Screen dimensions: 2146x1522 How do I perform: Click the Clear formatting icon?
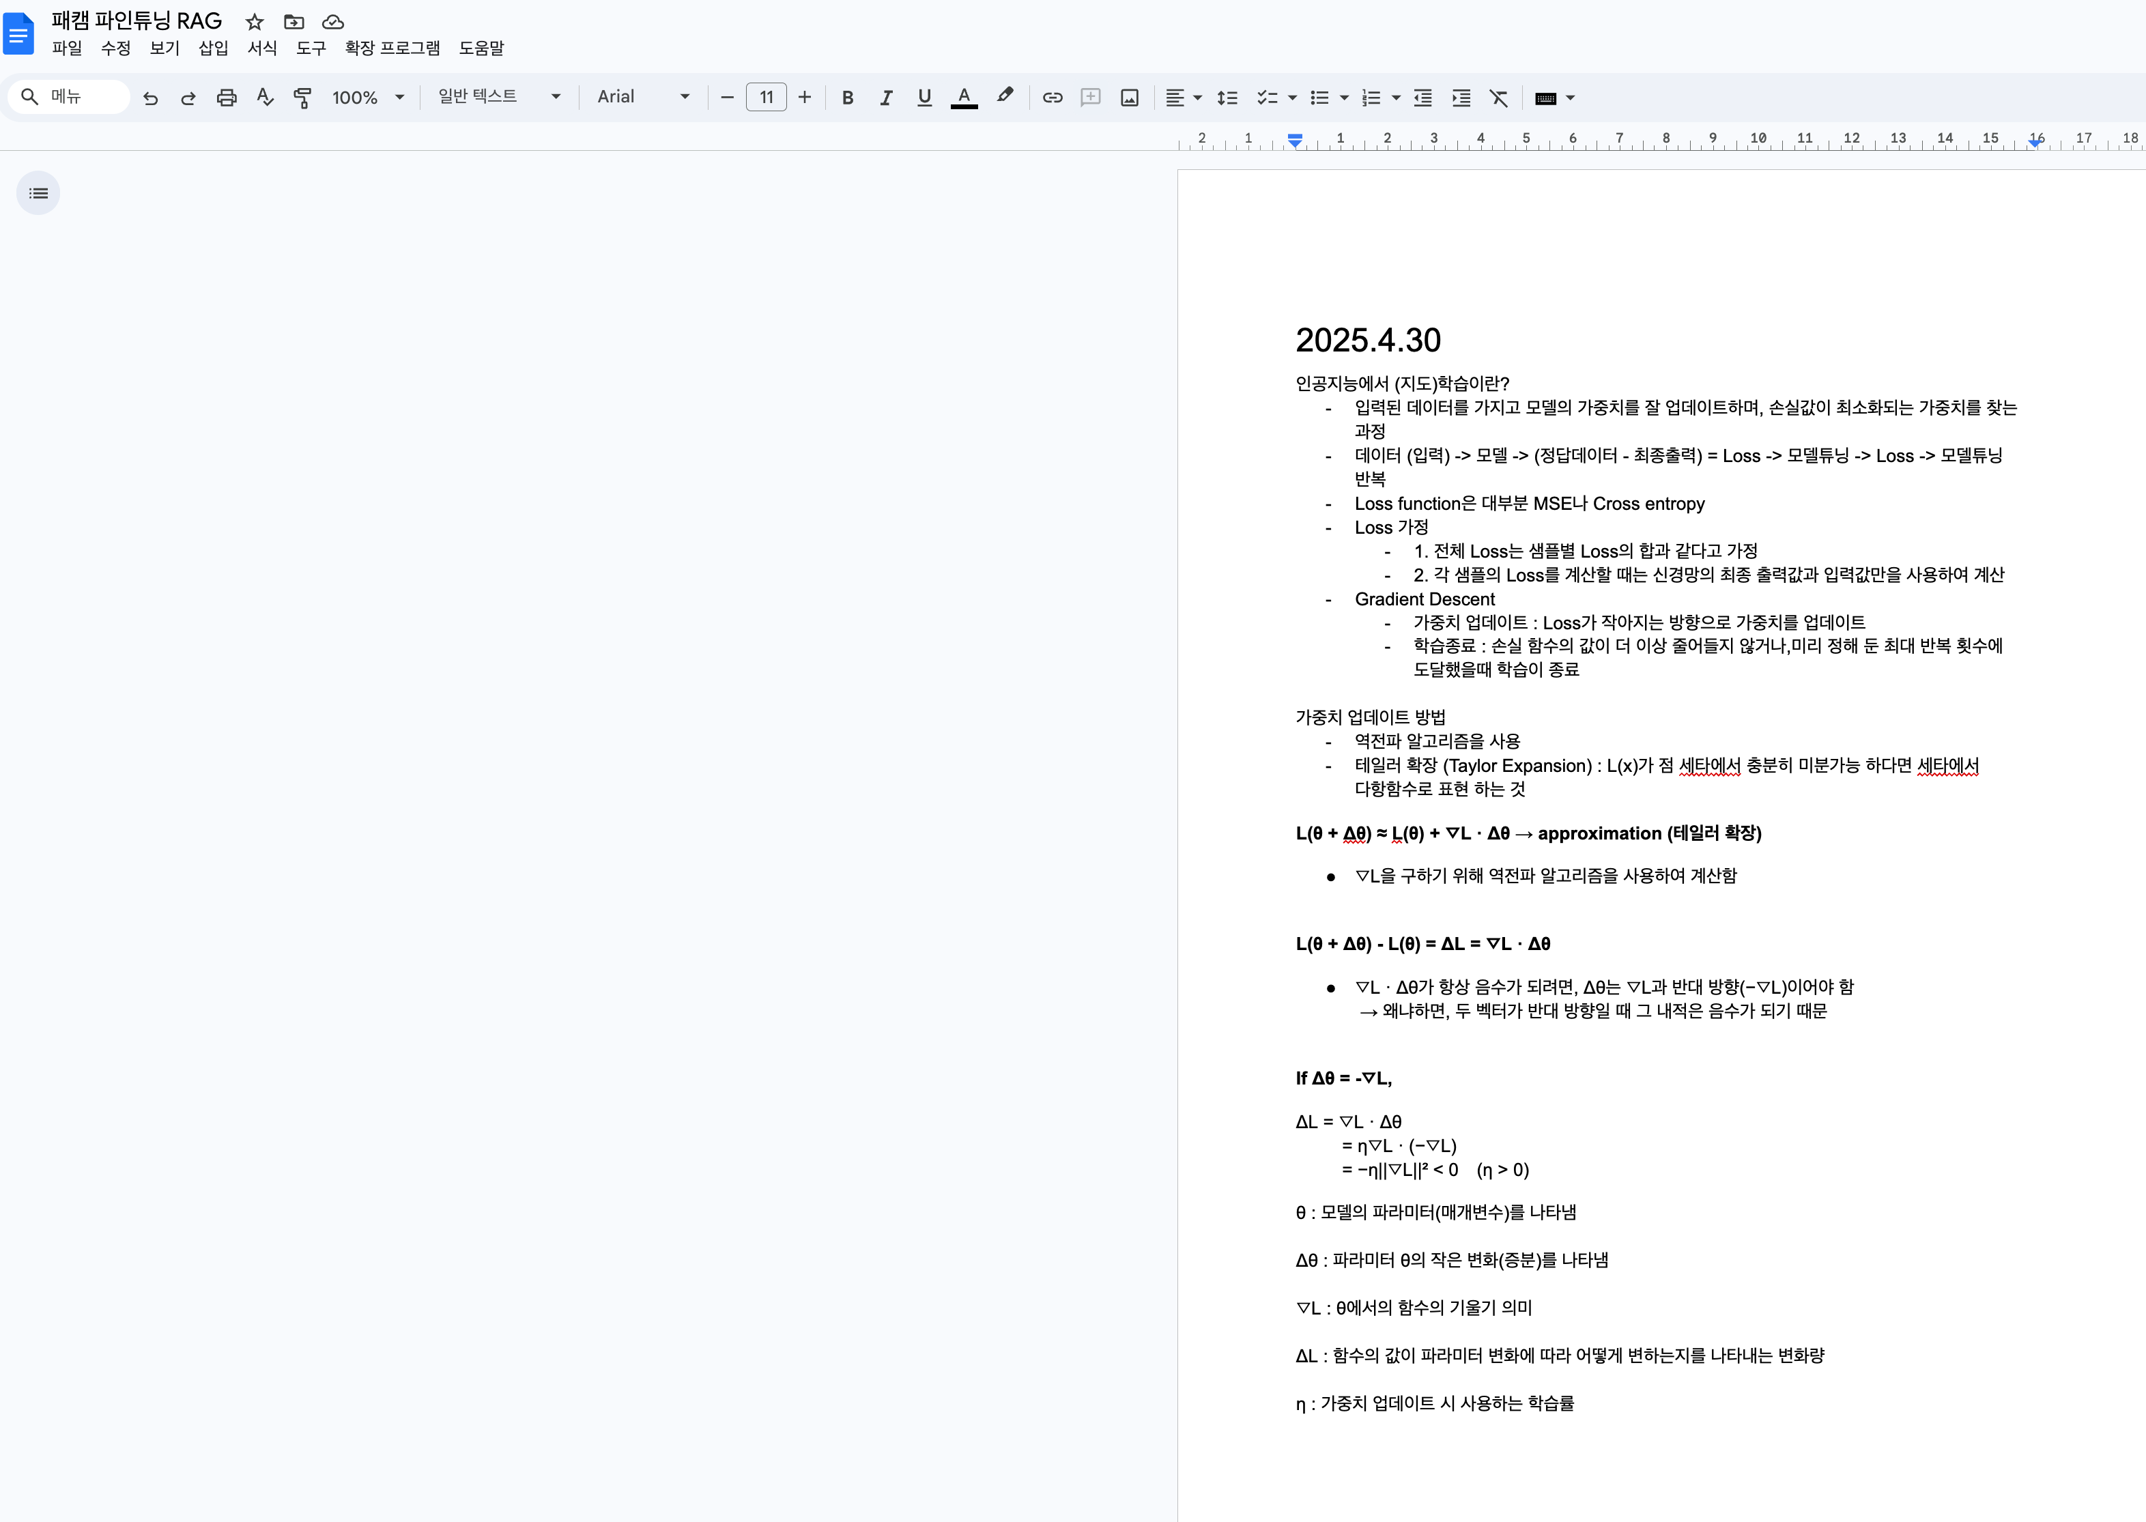click(1498, 98)
